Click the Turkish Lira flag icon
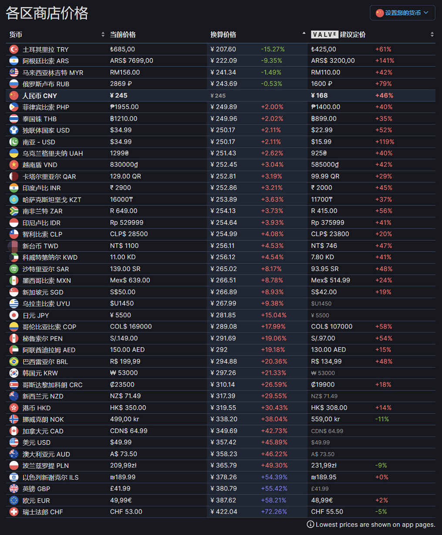The image size is (442, 535). 14,49
